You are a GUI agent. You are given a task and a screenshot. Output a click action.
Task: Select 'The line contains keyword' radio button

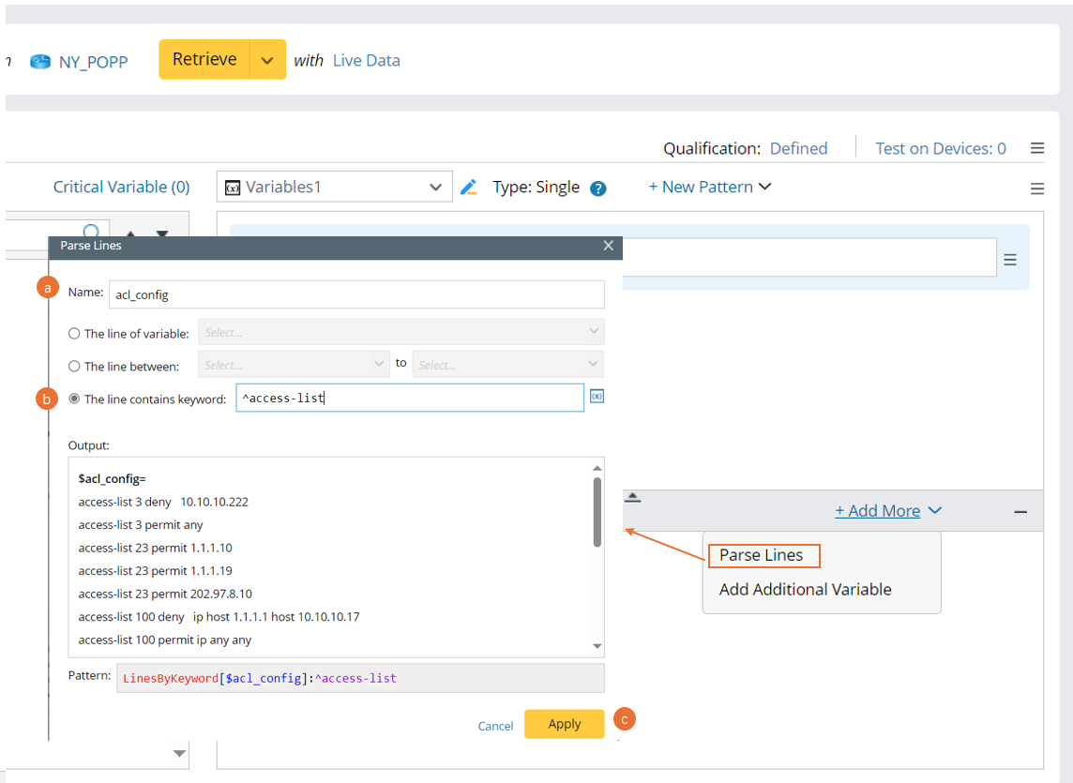point(75,399)
